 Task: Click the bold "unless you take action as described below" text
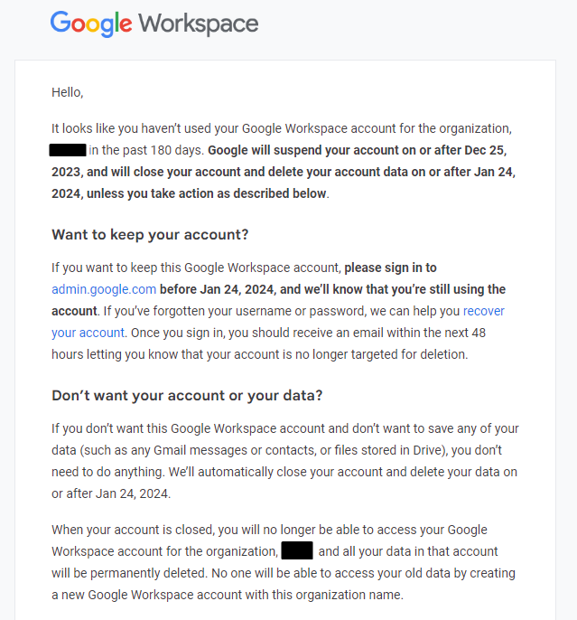207,193
